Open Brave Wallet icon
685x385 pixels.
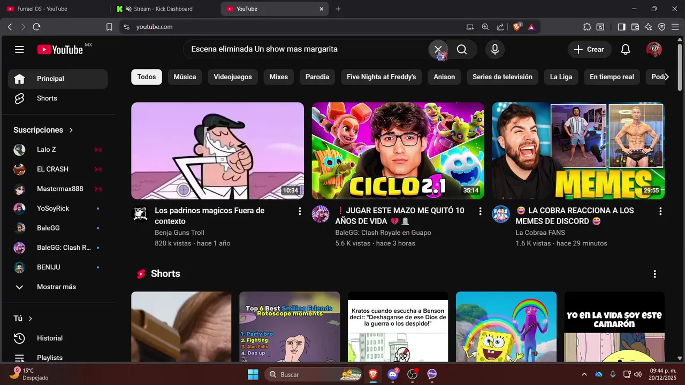(635, 27)
